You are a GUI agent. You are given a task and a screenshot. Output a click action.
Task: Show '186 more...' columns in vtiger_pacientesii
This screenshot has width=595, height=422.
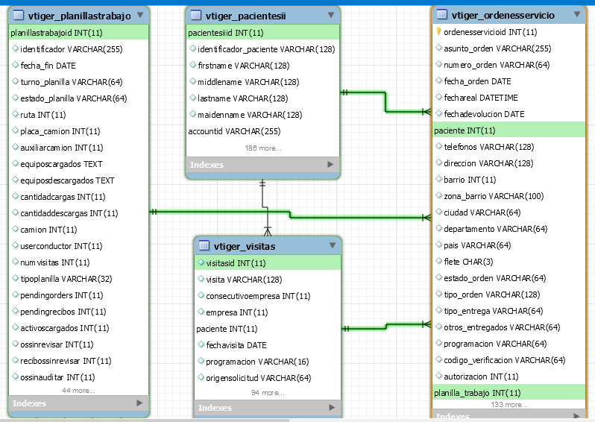coord(263,148)
